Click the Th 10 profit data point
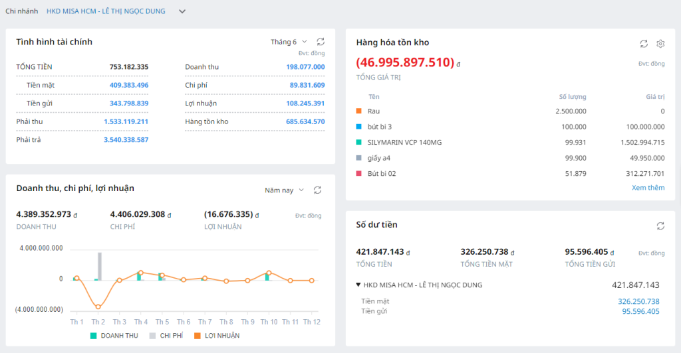Image resolution: width=681 pixels, height=353 pixels. tap(269, 273)
